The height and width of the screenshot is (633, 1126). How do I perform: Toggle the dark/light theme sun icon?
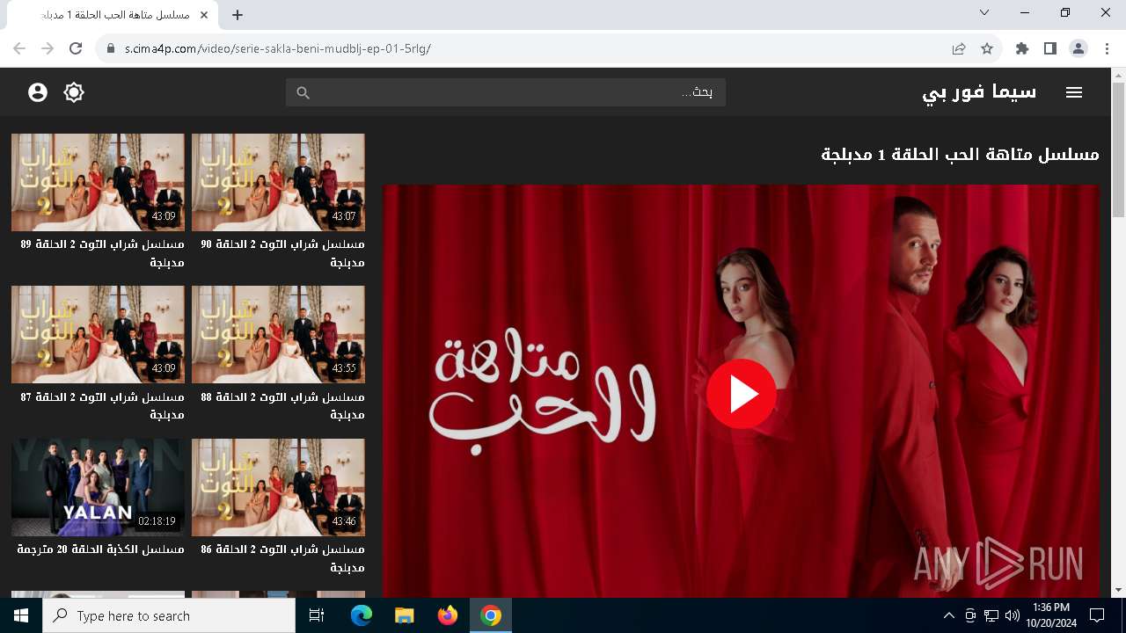click(74, 92)
